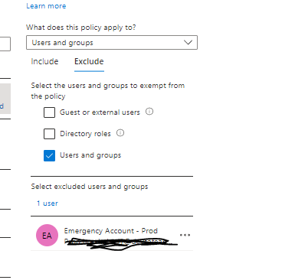
Task: Click 'Select excluded users and groups' heading
Action: (90, 187)
